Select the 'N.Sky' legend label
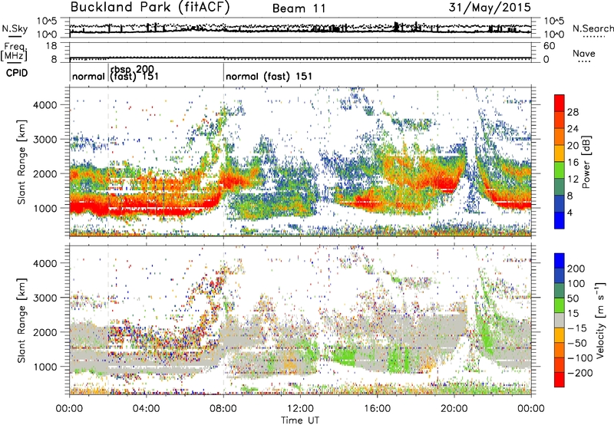 (15, 28)
